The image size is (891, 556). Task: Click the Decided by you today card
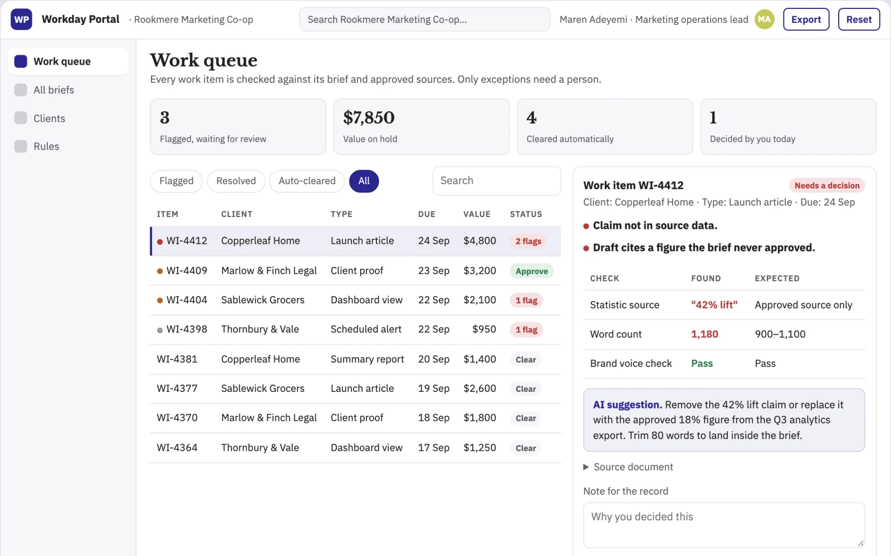[788, 127]
